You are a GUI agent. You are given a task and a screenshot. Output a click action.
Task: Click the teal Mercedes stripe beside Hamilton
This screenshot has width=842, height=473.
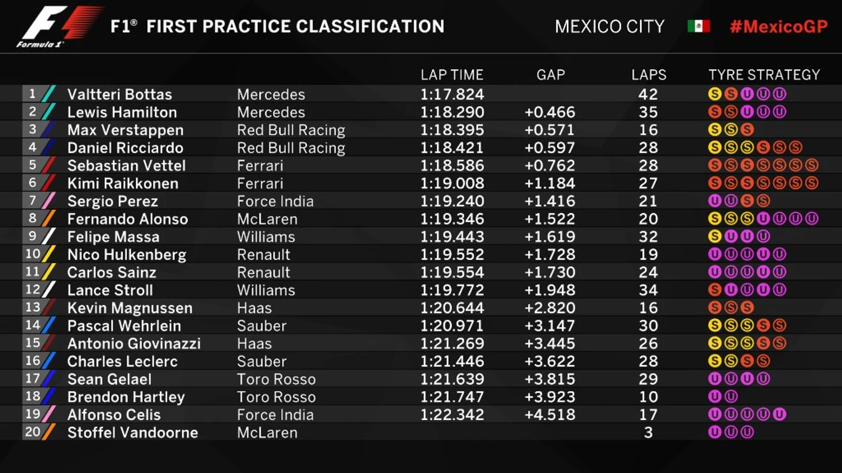(49, 112)
